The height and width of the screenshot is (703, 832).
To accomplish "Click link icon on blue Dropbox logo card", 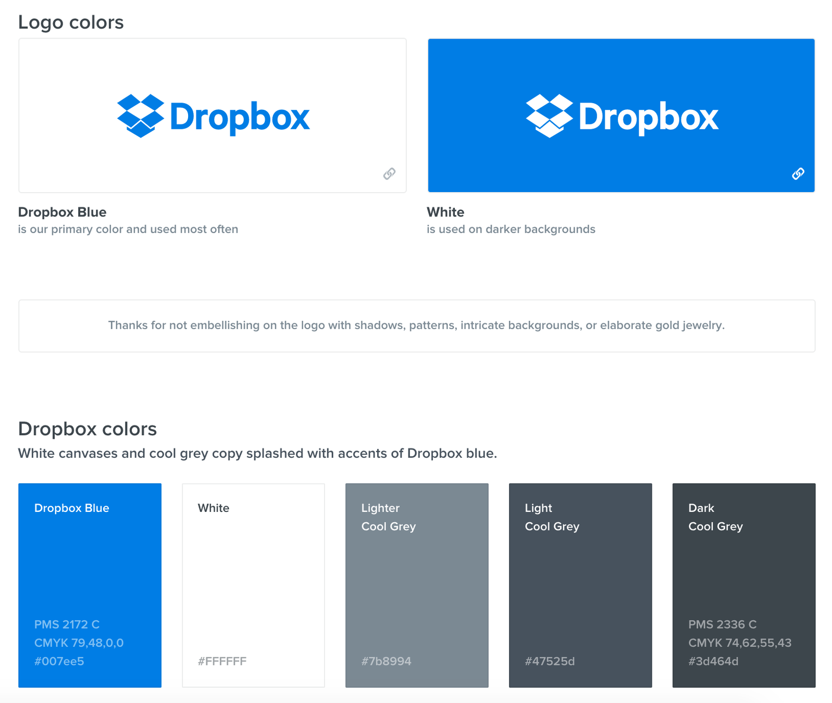I will tap(389, 173).
